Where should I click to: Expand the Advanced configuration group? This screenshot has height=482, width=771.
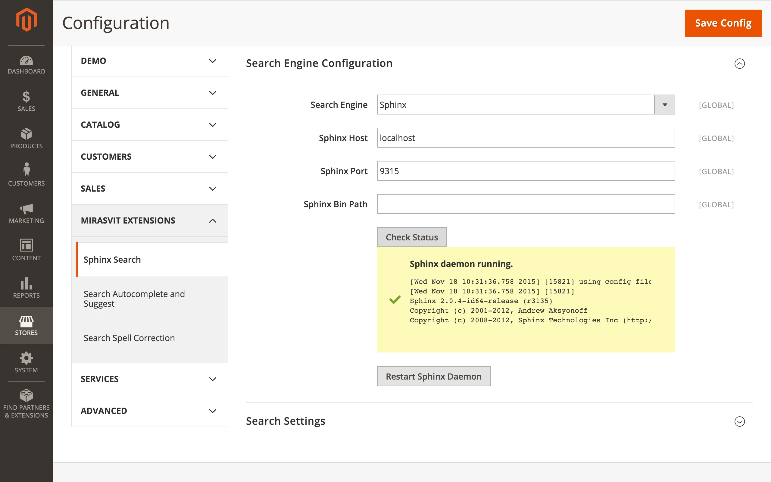click(149, 411)
